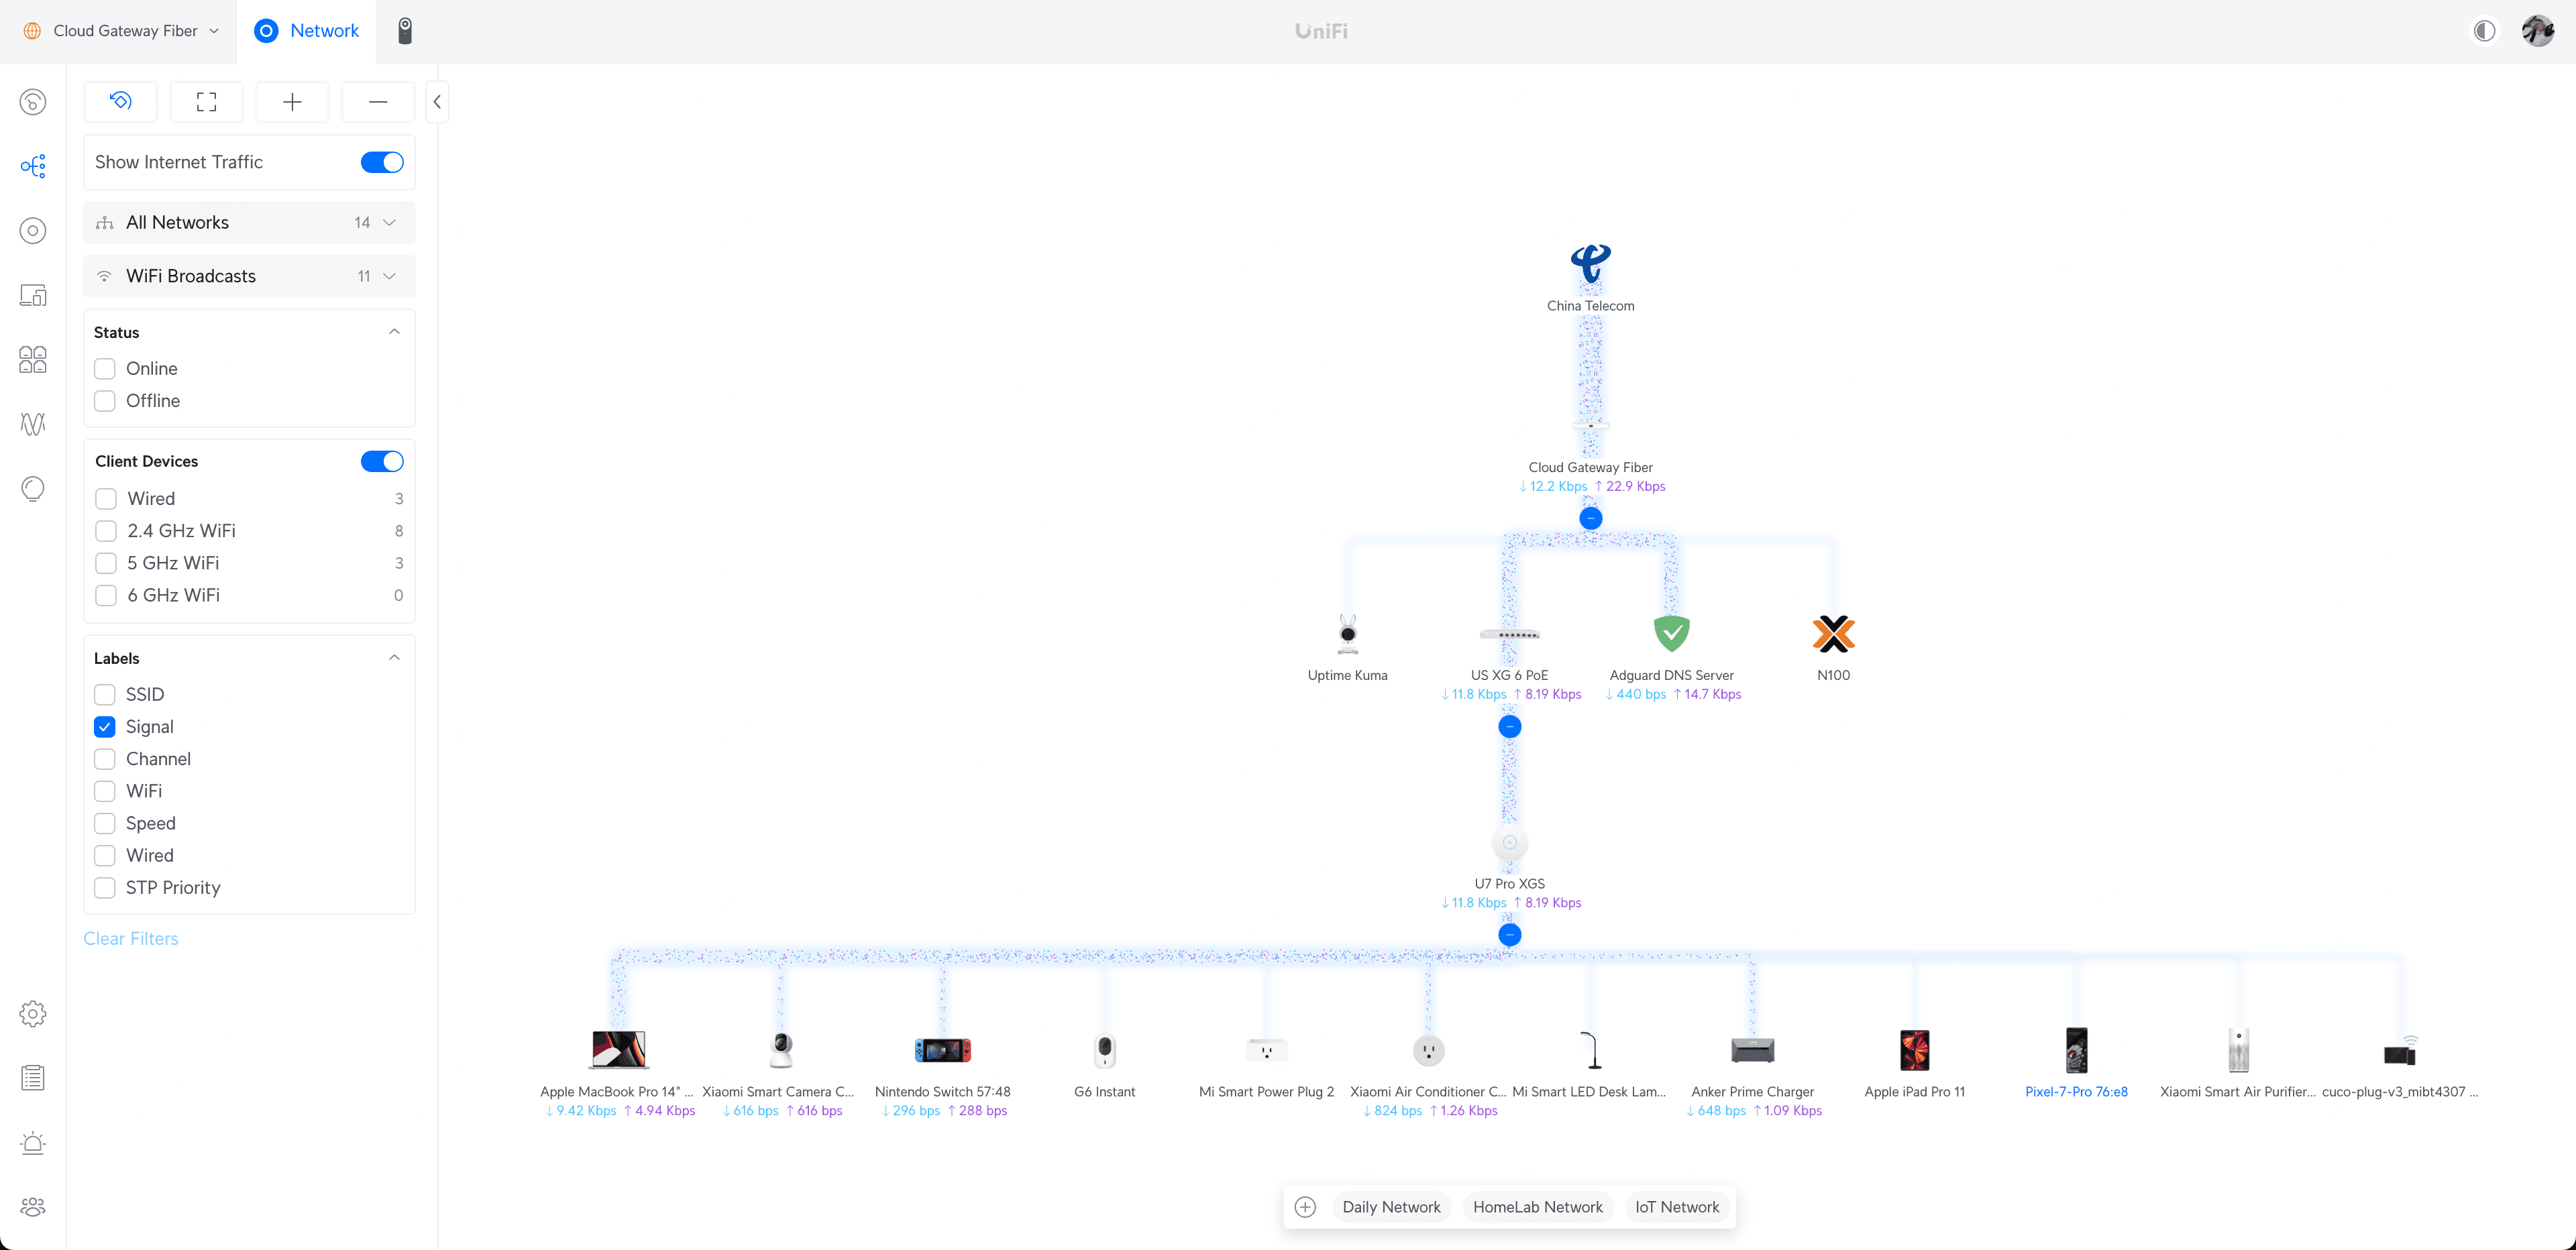This screenshot has height=1250, width=2576.
Task: Filter by Daily Network tag
Action: click(1392, 1207)
